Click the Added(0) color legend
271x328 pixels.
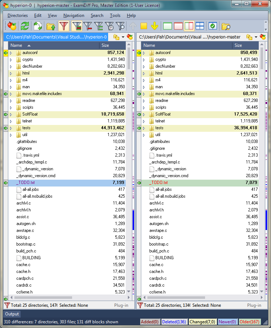click(150, 322)
